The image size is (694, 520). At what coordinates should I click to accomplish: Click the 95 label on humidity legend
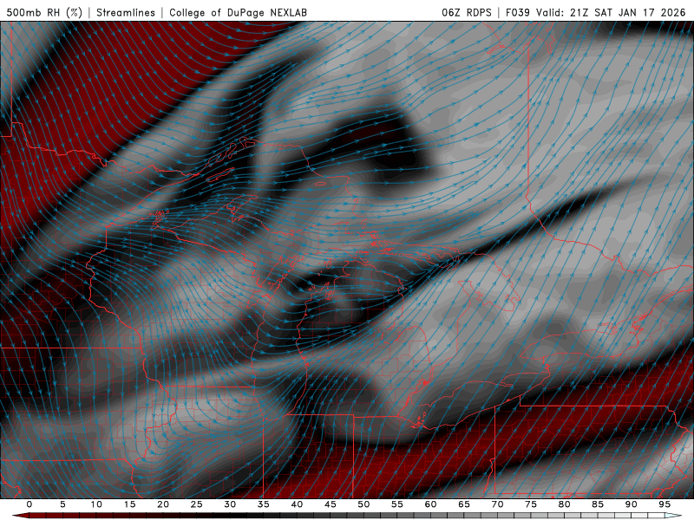click(x=665, y=504)
